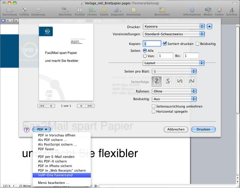
Task: Add a Kommentar via toolbar
Action: [x=134, y=10]
